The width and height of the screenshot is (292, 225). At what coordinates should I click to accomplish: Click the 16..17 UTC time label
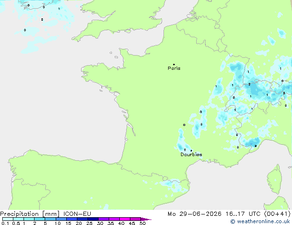point(243,214)
